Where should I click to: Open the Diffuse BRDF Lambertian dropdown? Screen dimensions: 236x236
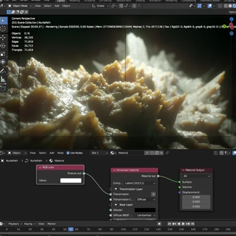146,215
